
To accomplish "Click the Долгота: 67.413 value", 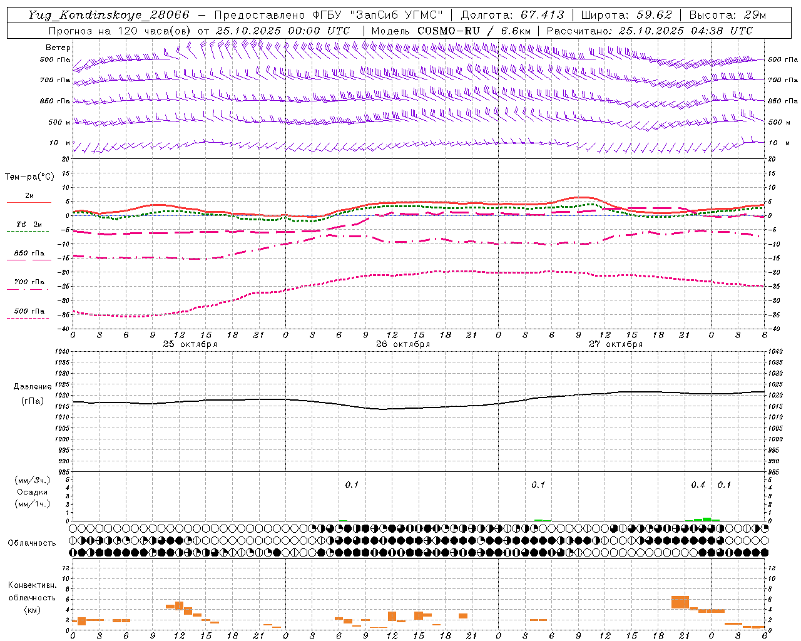I will [x=512, y=15].
